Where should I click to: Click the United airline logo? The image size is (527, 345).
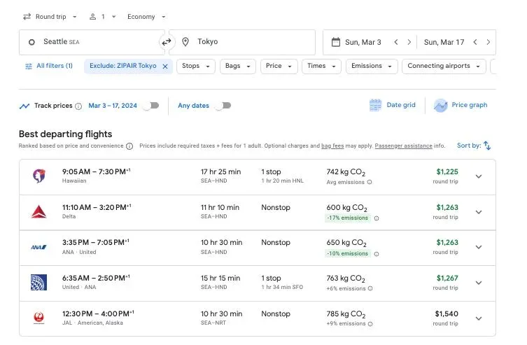[38, 283]
